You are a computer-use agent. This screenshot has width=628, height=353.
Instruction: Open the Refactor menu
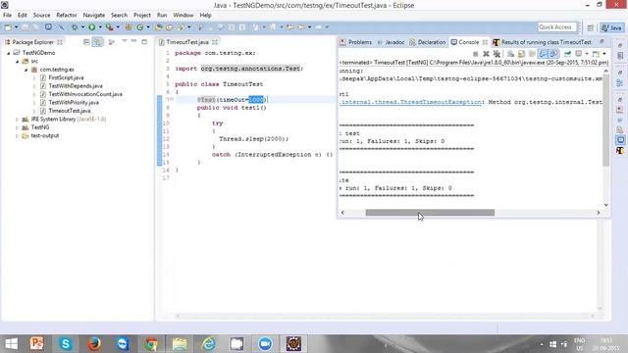(67, 16)
